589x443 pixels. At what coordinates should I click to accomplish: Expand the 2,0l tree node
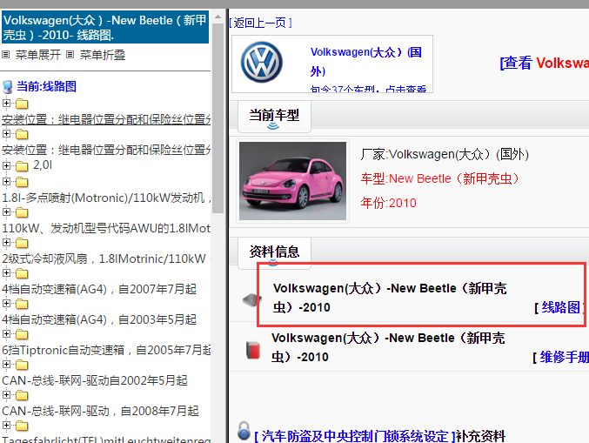(x=6, y=165)
